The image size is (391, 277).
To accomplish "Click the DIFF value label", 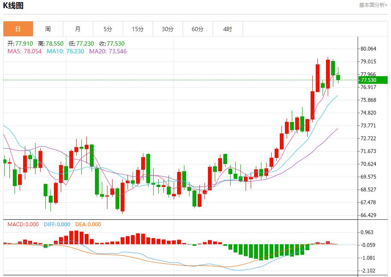I will point(57,225).
